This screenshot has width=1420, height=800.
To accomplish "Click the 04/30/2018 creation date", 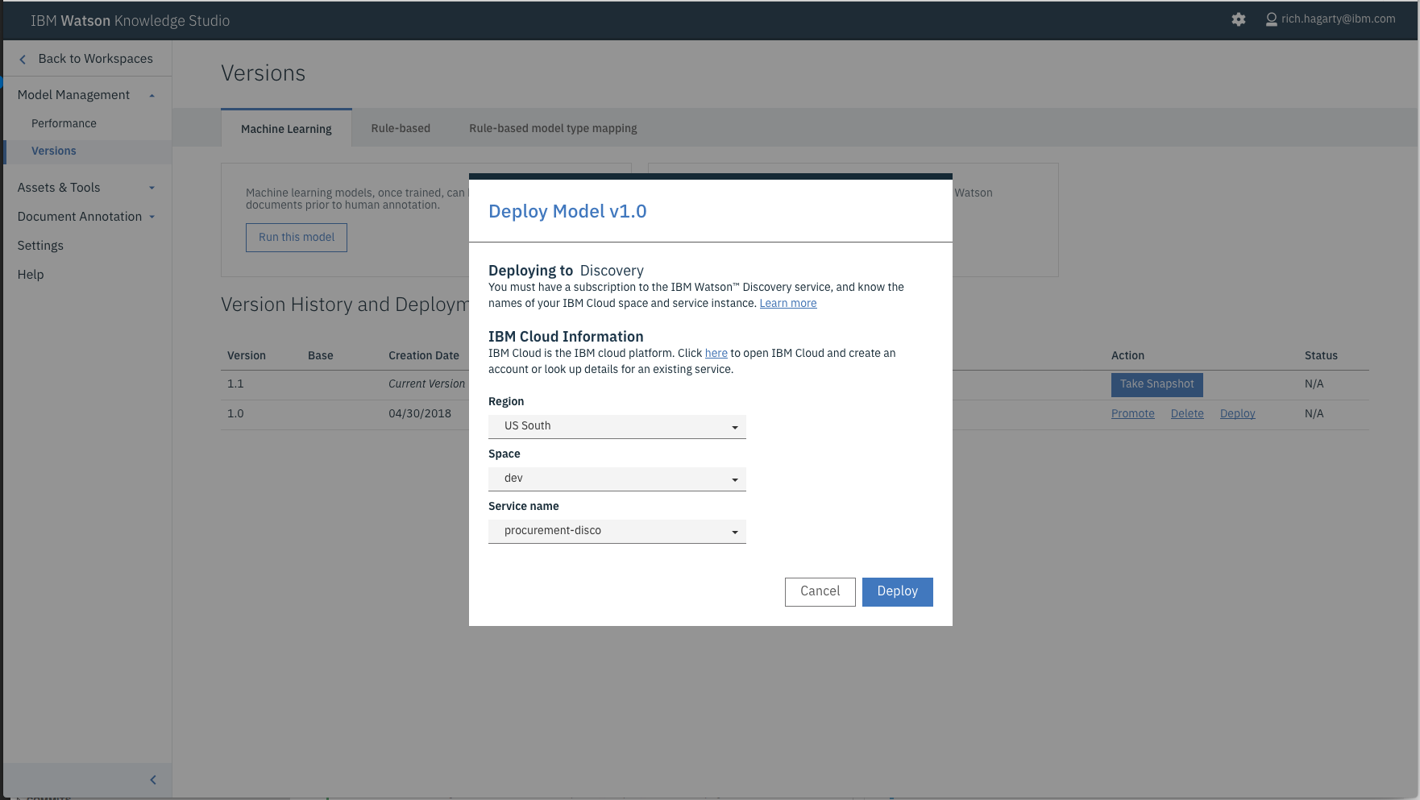I will point(420,413).
